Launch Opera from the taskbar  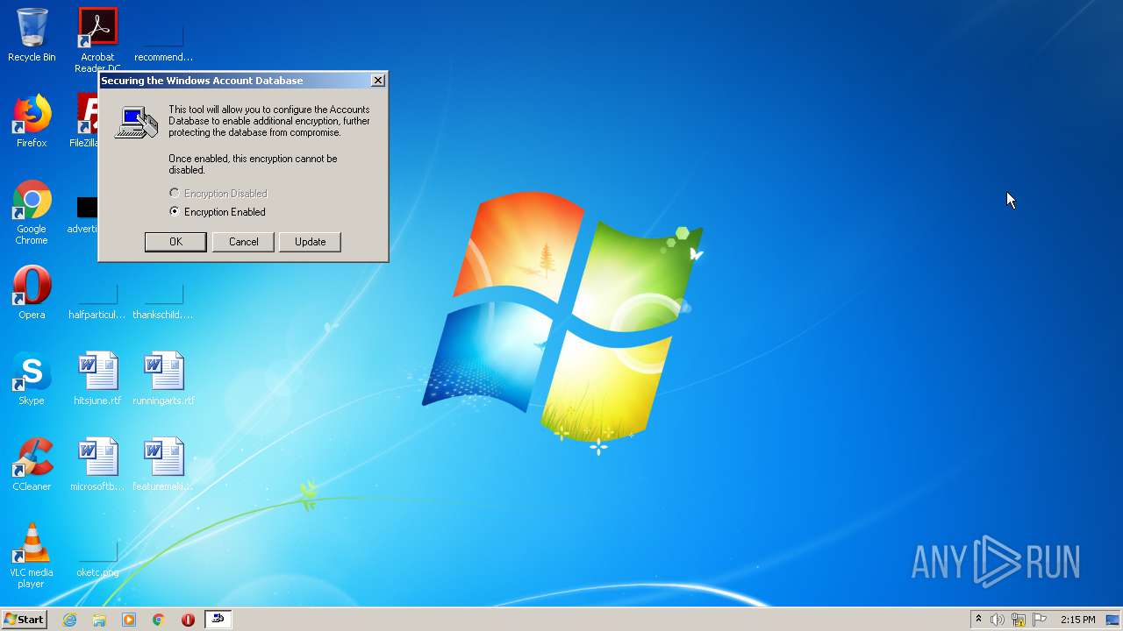188,620
